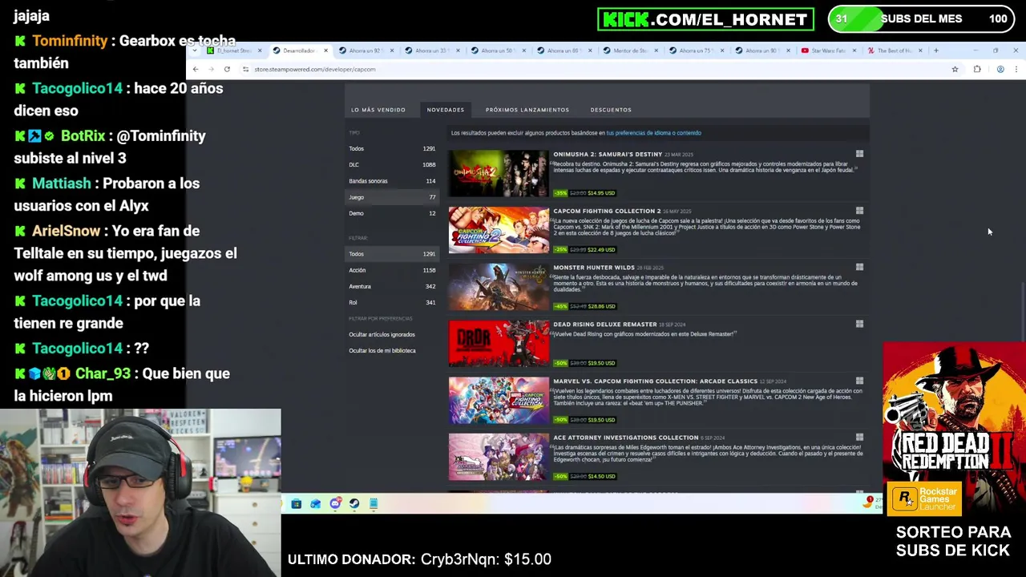1026x577 pixels.
Task: Reload the Steam developer page
Action: [x=227, y=70]
